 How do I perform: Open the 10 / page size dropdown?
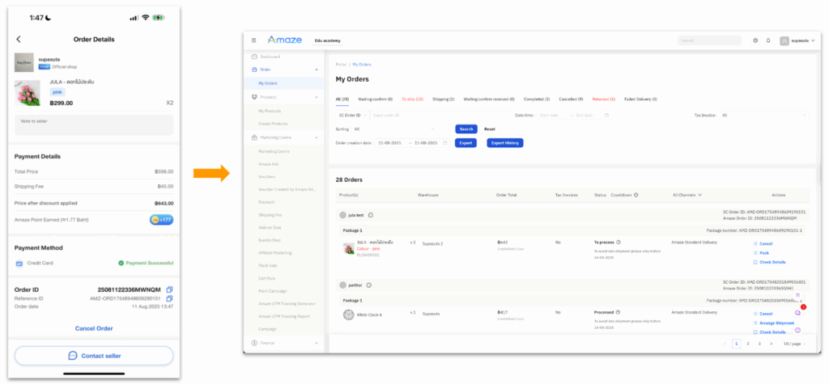(795, 344)
